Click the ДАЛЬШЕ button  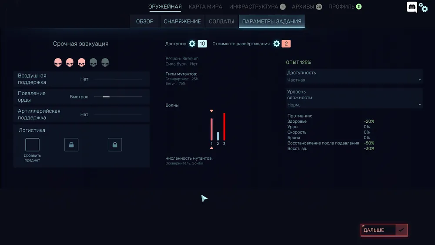(384, 230)
